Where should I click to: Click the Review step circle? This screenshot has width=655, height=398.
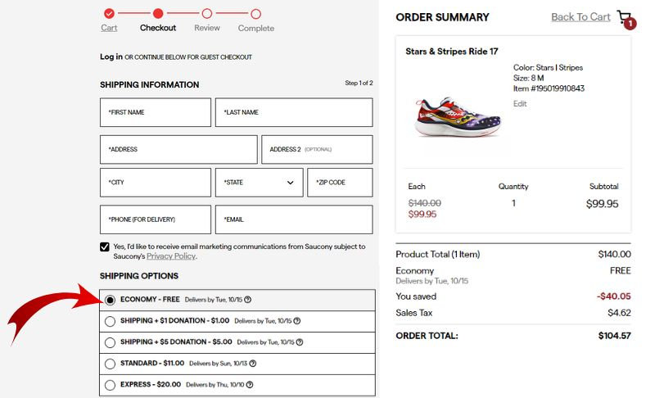(x=207, y=13)
